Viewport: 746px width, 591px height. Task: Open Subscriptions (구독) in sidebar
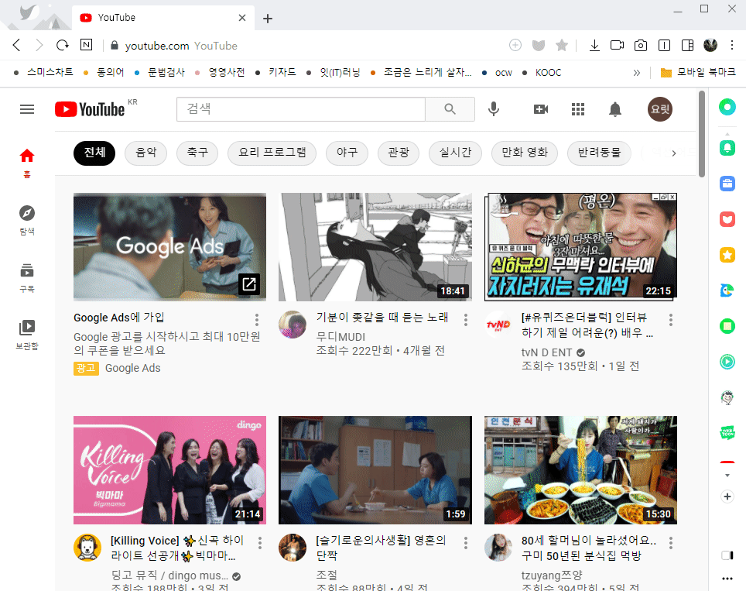click(27, 278)
